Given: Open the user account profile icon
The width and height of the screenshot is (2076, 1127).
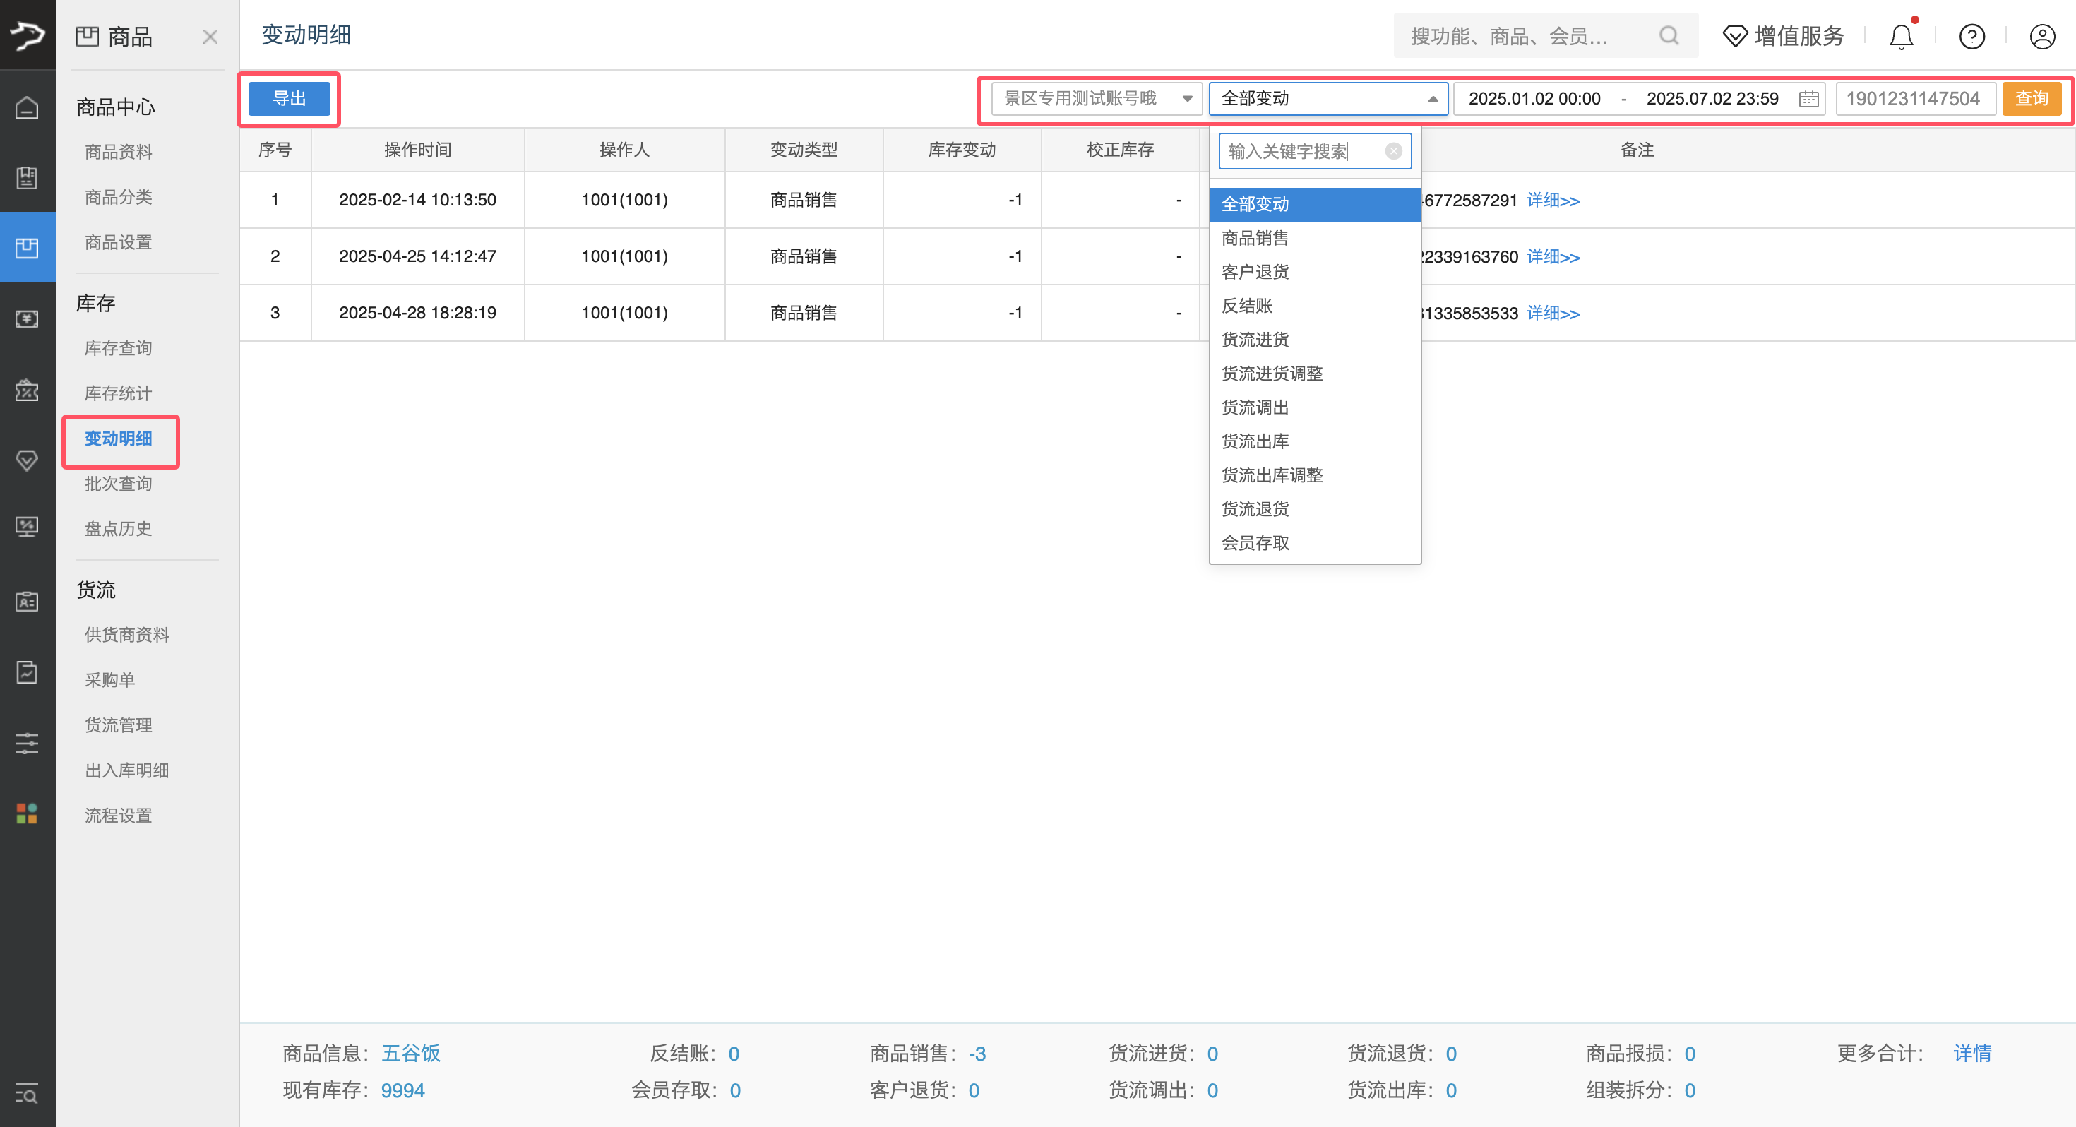Looking at the screenshot, I should pos(2041,36).
